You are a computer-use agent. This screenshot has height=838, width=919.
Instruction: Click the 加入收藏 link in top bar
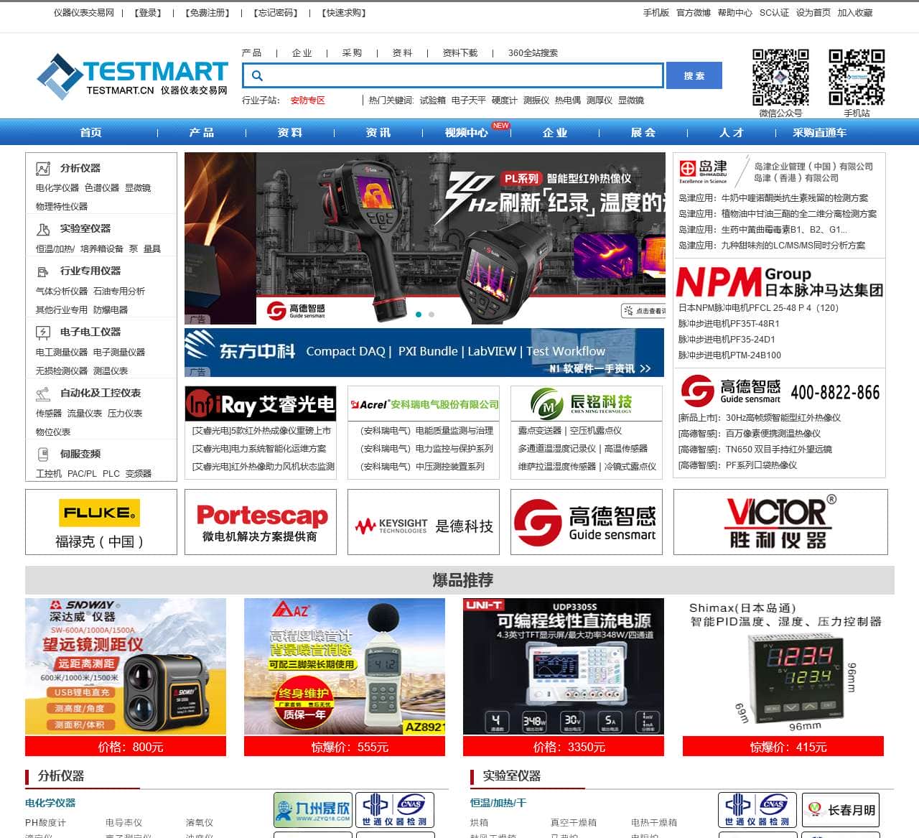855,13
